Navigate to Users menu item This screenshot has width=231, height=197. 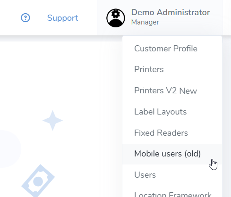pos(172,175)
